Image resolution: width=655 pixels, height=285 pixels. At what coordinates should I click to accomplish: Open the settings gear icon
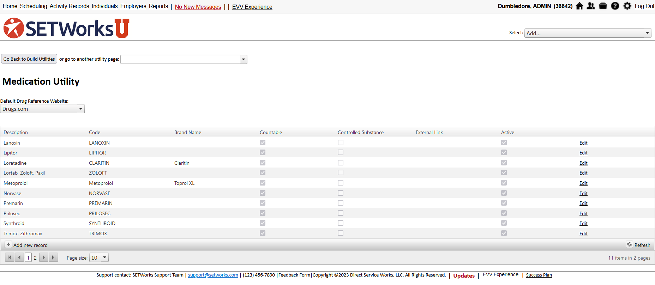coord(627,6)
